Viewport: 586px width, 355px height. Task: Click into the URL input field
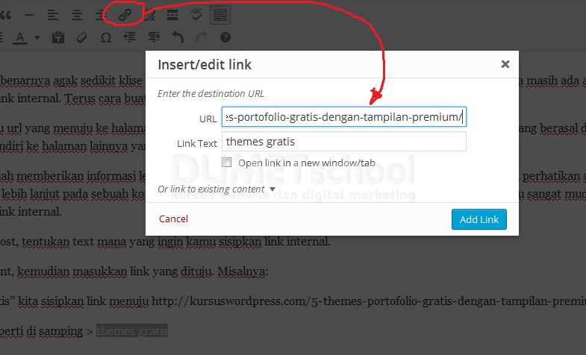(344, 117)
